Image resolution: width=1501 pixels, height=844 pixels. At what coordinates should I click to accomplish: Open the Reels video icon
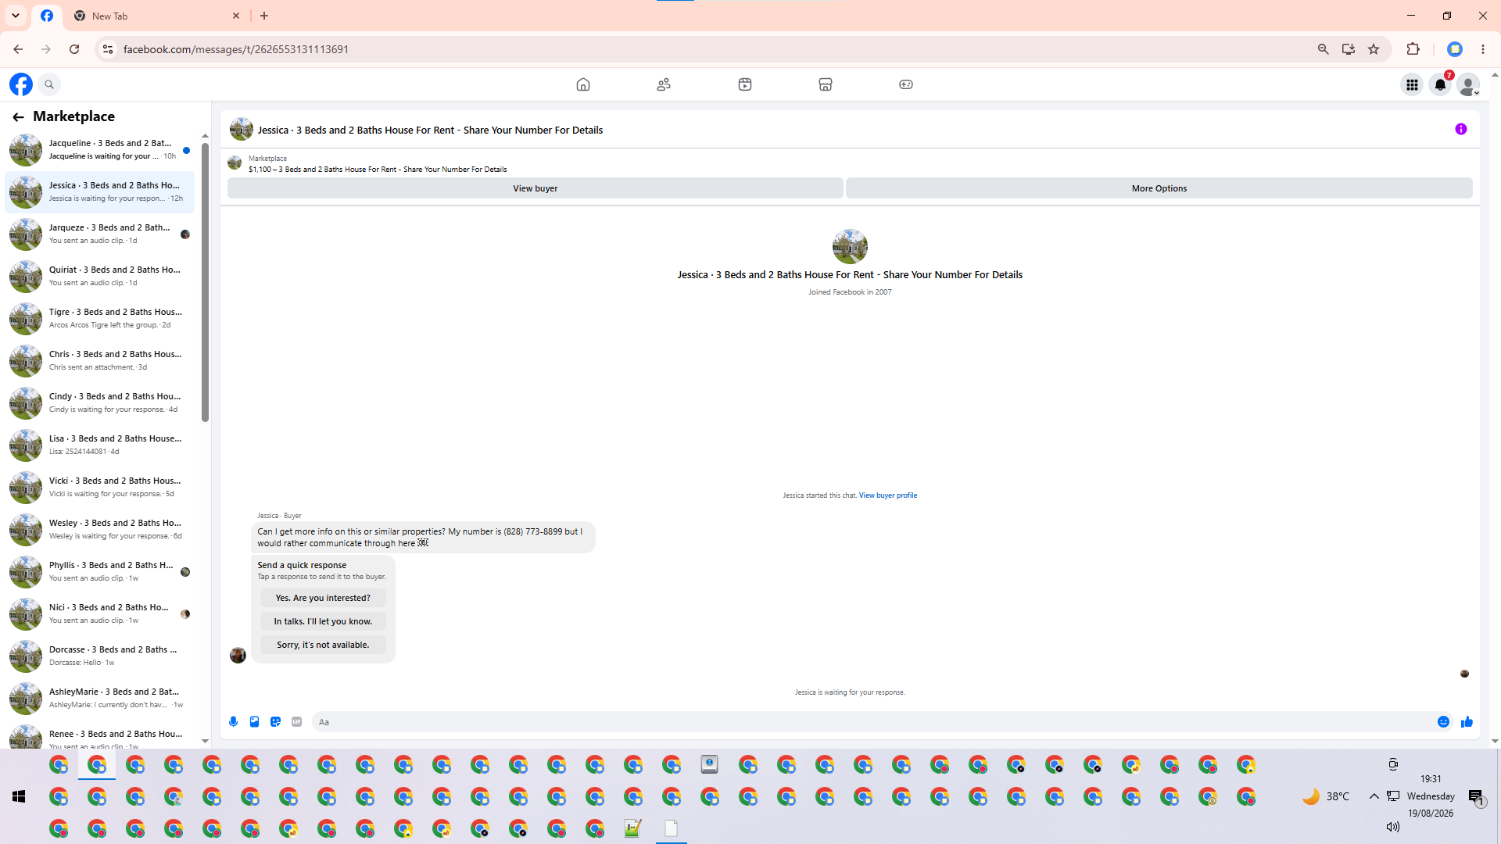[x=745, y=84]
